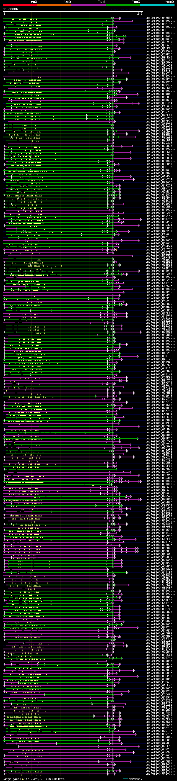
Task: Open hit UniRef100_C1MY88
Action: coord(158,249)
